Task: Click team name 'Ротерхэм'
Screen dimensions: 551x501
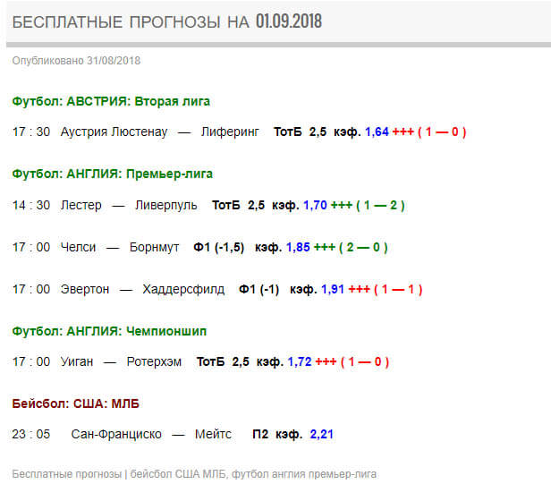Action: (x=154, y=362)
